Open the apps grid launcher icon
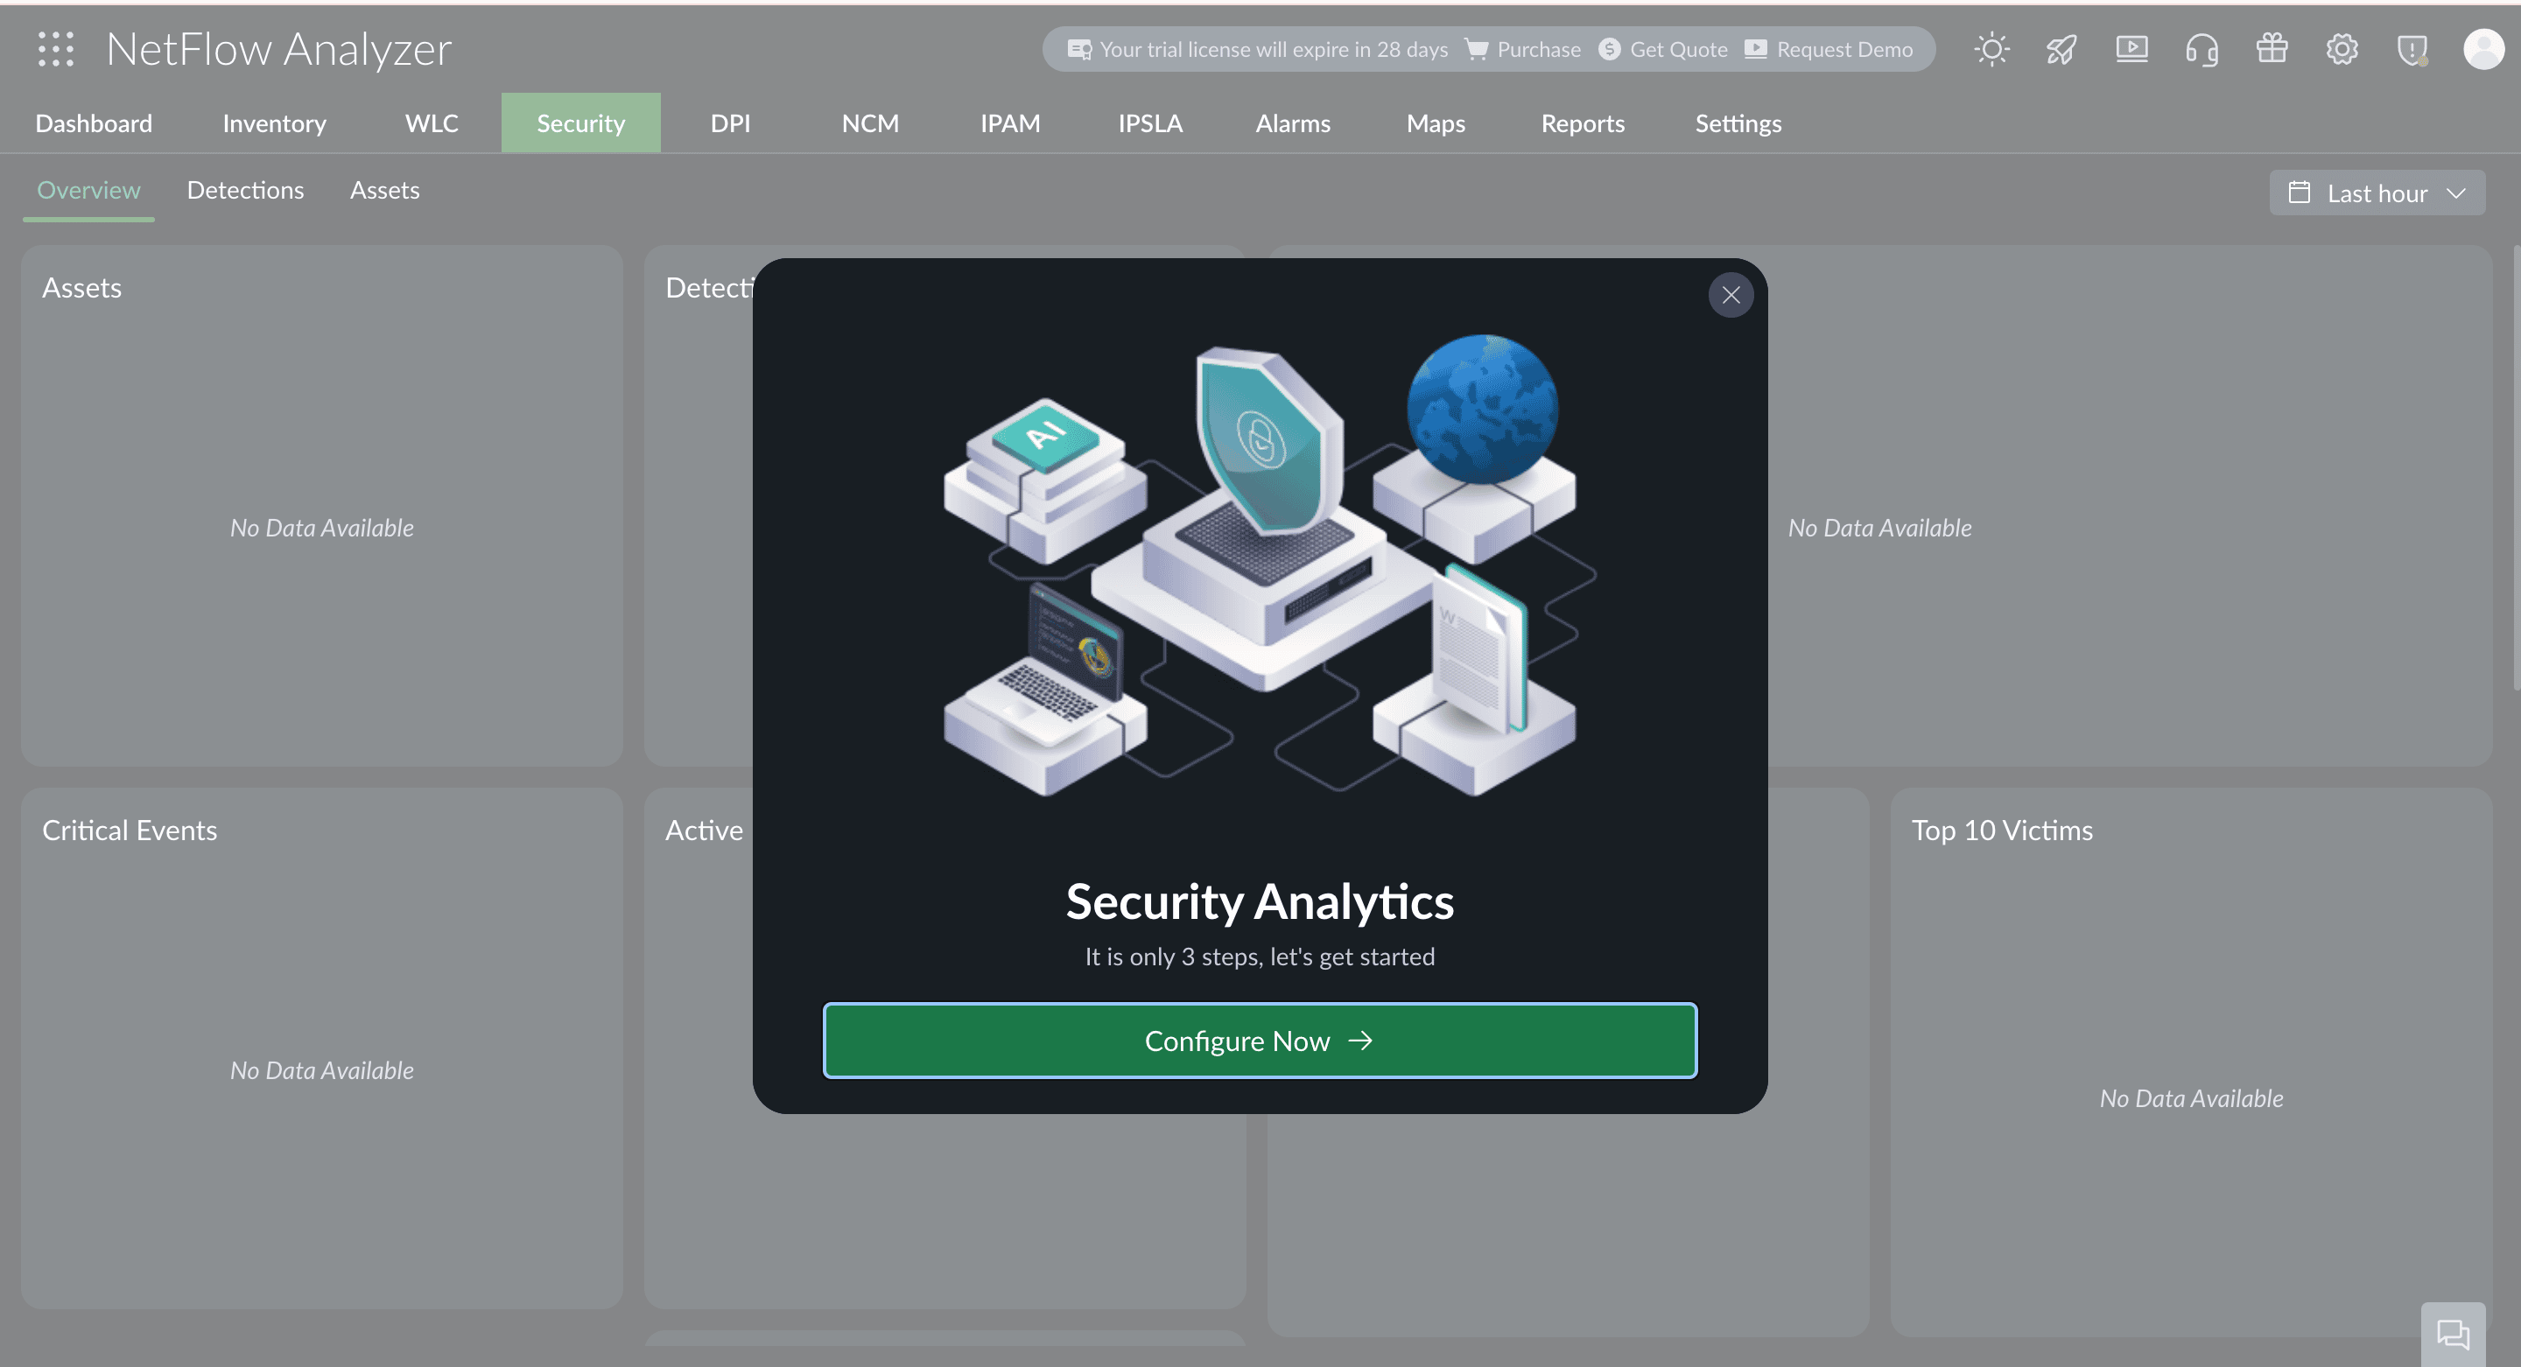 (56, 49)
